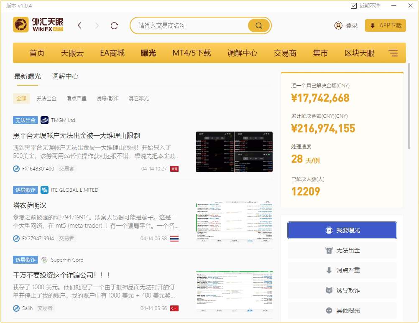This screenshot has width=419, height=323.
Task: Go back with the left arrow
Action: (80, 25)
